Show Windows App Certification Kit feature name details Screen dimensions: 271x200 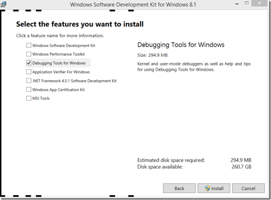[58, 89]
